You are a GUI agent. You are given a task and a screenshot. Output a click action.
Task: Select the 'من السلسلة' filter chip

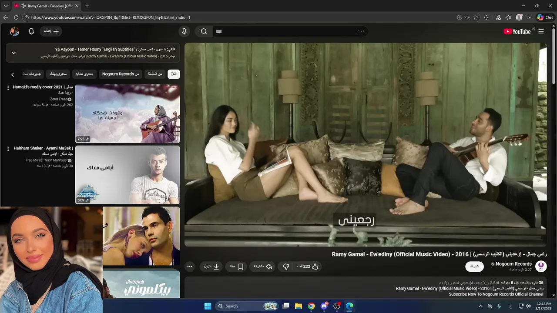154,74
